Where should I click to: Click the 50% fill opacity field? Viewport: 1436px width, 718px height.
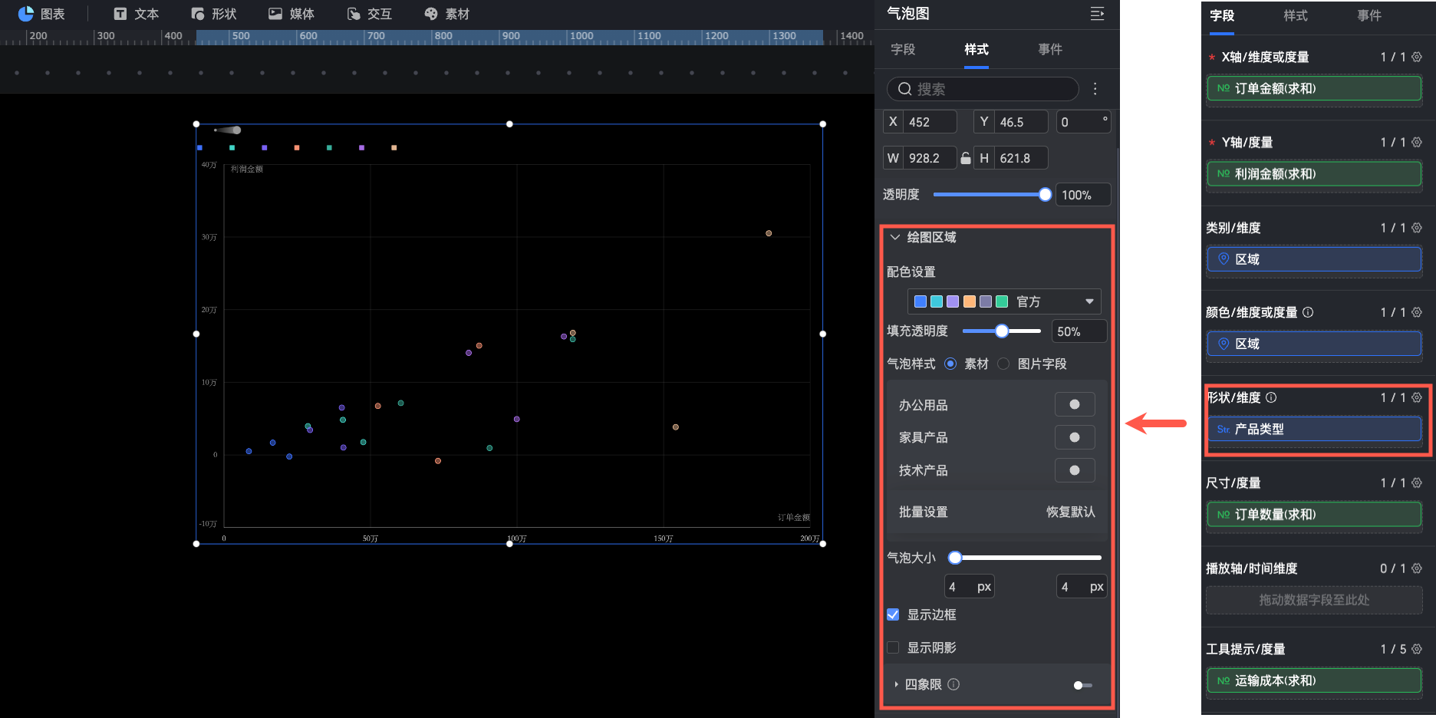pyautogui.click(x=1079, y=331)
